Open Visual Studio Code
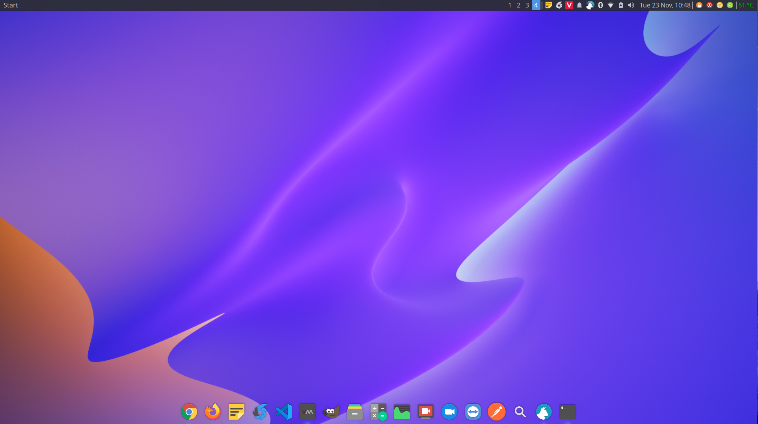Image resolution: width=758 pixels, height=424 pixels. click(283, 412)
